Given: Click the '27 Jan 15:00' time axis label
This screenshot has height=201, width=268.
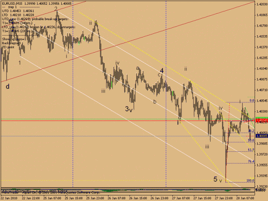Looking at the screenshot, I should click(x=202, y=198).
